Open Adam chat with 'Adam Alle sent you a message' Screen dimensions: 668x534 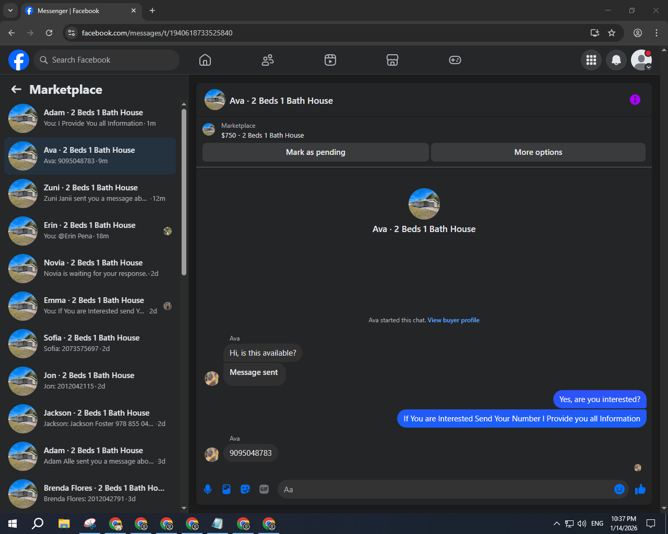[90, 456]
